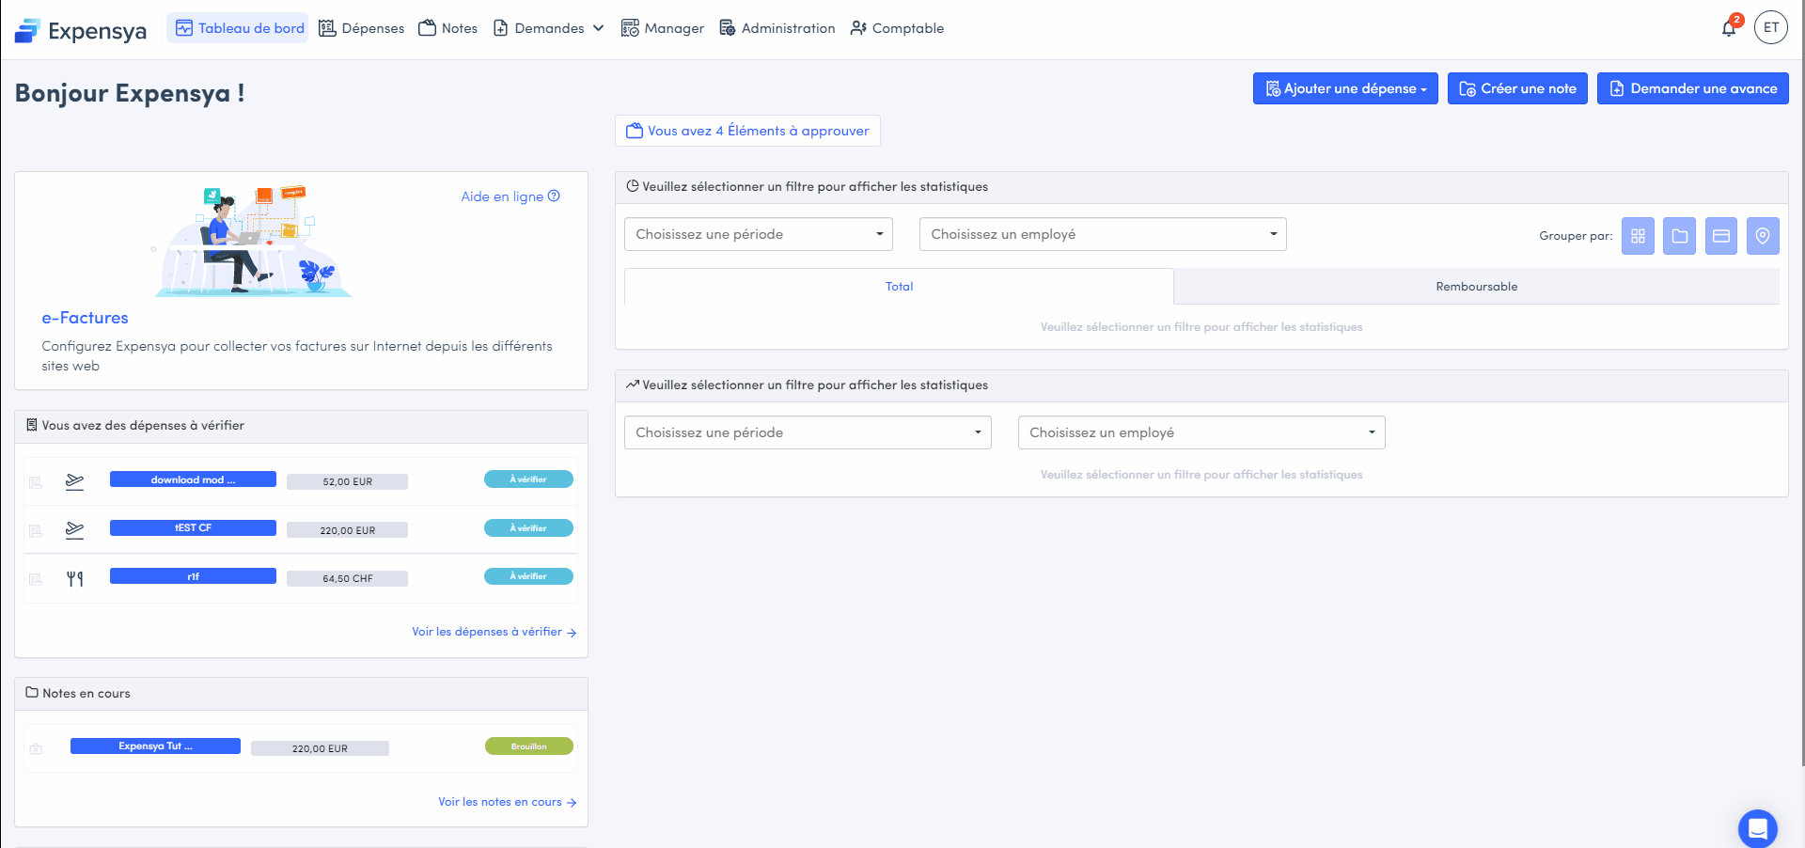Open the Notes menu
1805x848 pixels.
coord(448,28)
